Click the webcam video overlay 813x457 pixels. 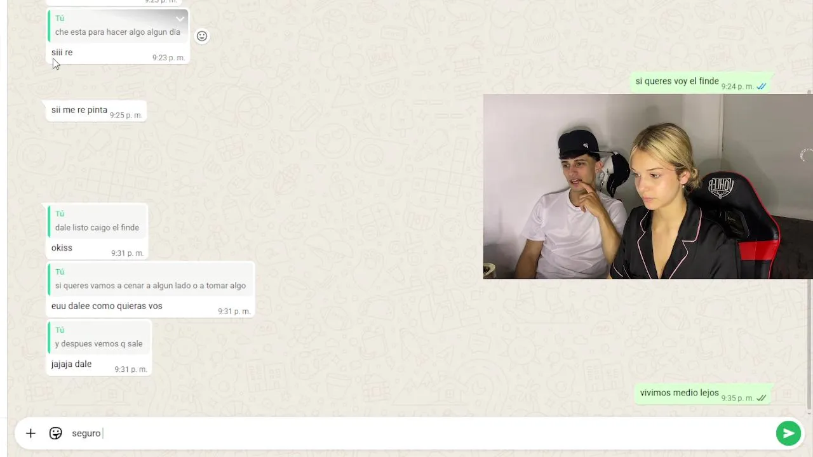(x=648, y=187)
